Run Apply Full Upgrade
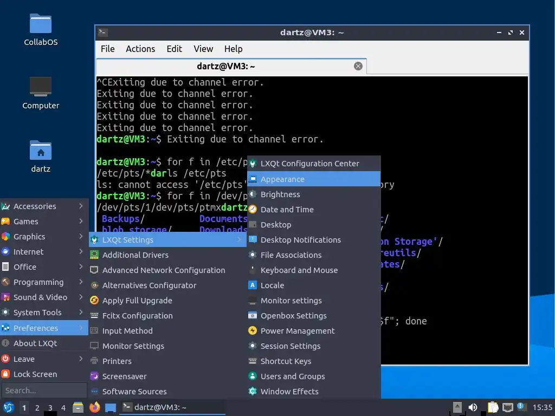555x416 pixels. tap(167, 301)
